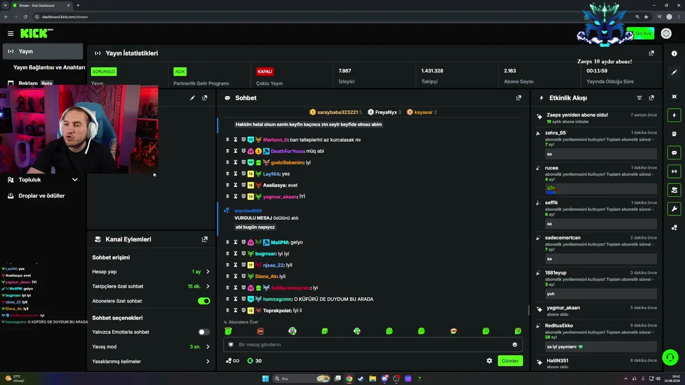Toggle the camera preview panel button

pos(674,190)
